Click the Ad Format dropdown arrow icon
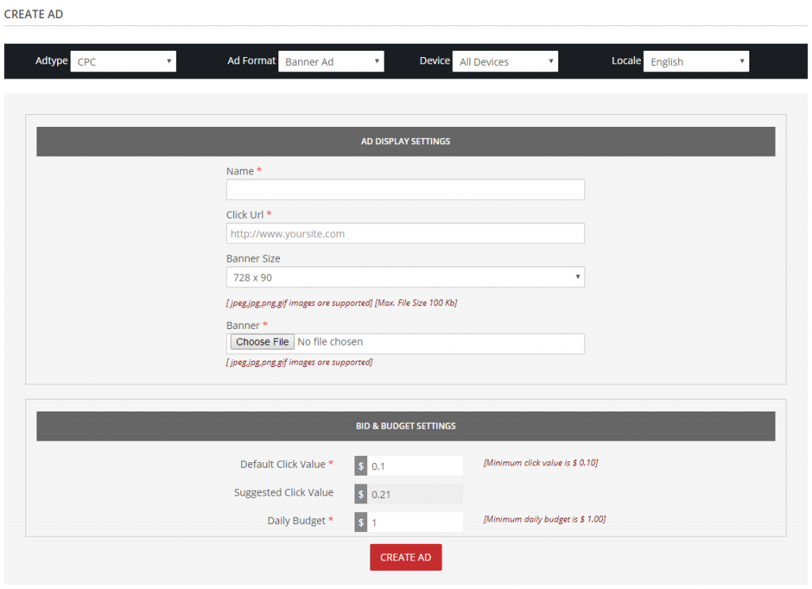 pos(377,60)
